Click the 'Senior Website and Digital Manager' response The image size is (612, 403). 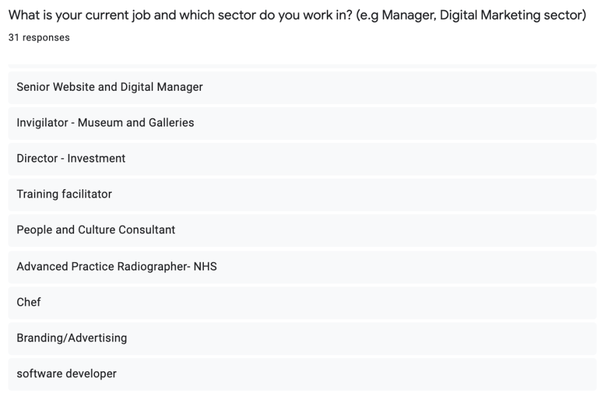point(110,87)
